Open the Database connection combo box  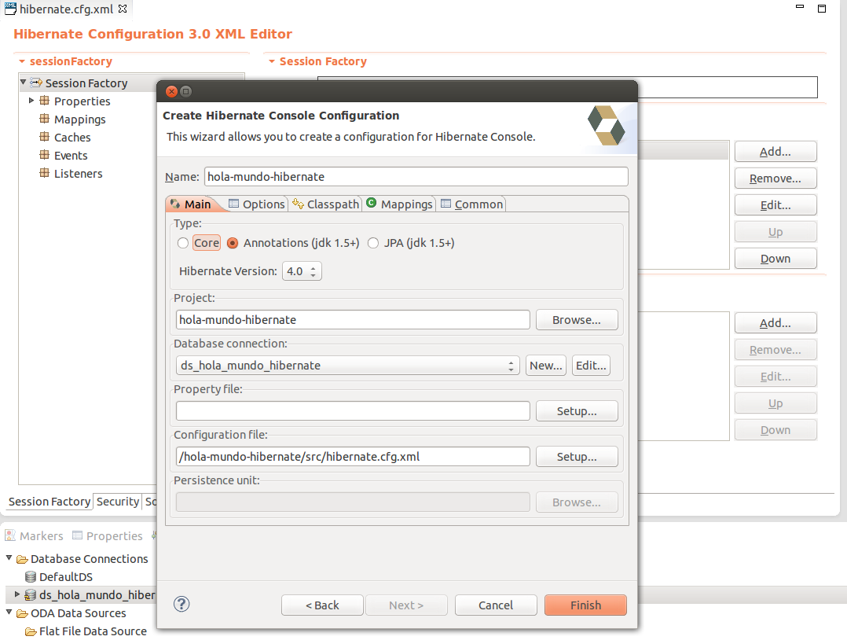point(348,366)
